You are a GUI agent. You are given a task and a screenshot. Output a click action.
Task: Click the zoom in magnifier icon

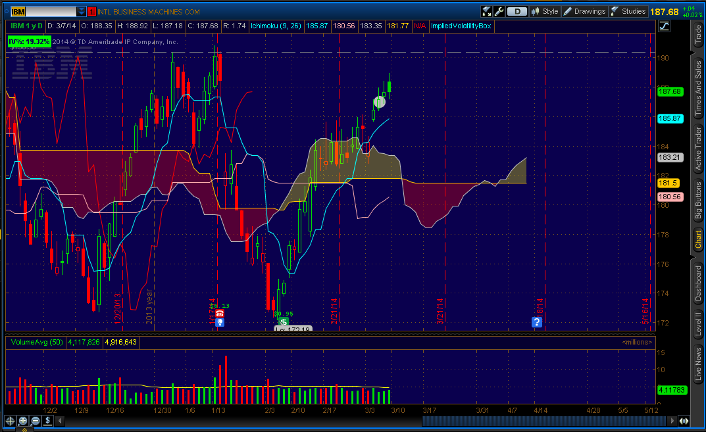pos(22,421)
